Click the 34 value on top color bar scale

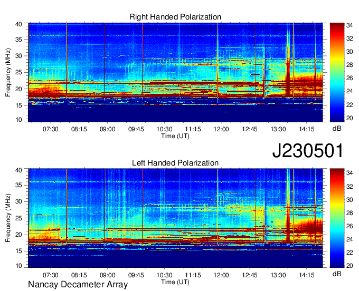(349, 25)
